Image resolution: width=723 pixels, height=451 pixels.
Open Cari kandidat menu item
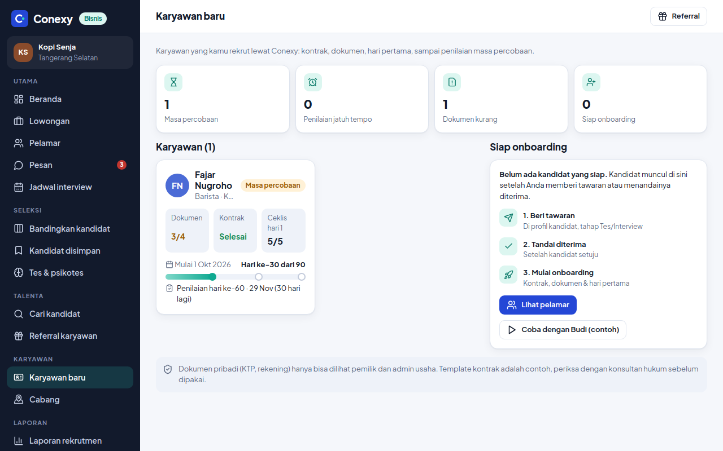[70, 314]
